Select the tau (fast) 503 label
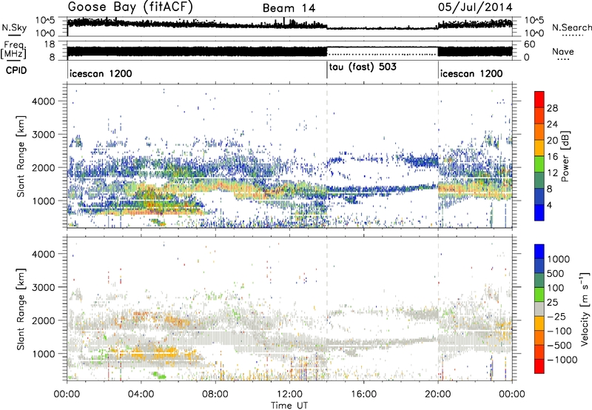Screen dimensions: 592x410 (363, 67)
